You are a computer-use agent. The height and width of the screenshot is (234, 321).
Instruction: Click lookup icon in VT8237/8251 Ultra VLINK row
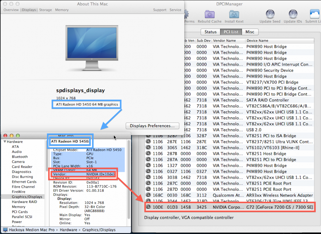point(148,141)
